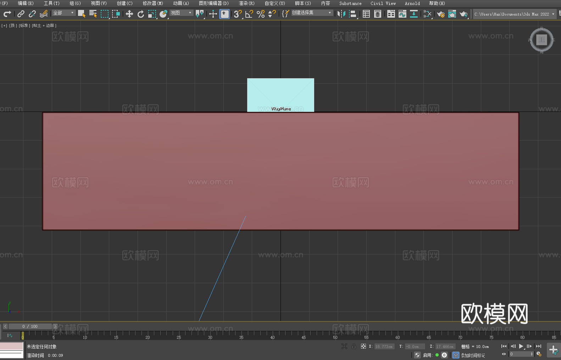Image resolution: width=561 pixels, height=360 pixels.
Task: Open 视图(V) menu
Action: click(x=99, y=4)
